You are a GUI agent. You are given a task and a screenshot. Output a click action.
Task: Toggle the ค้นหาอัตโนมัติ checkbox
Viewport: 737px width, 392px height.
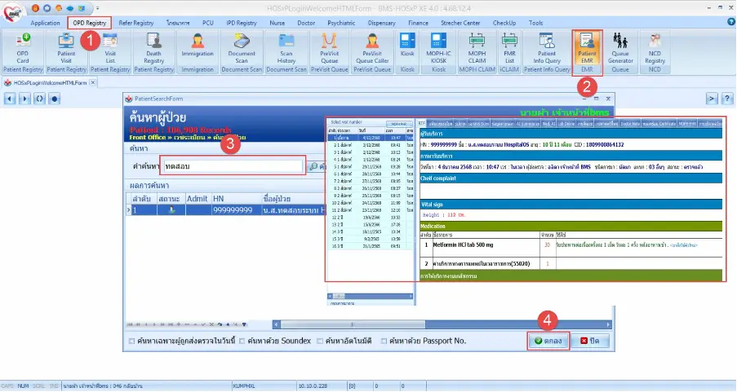tap(320, 341)
